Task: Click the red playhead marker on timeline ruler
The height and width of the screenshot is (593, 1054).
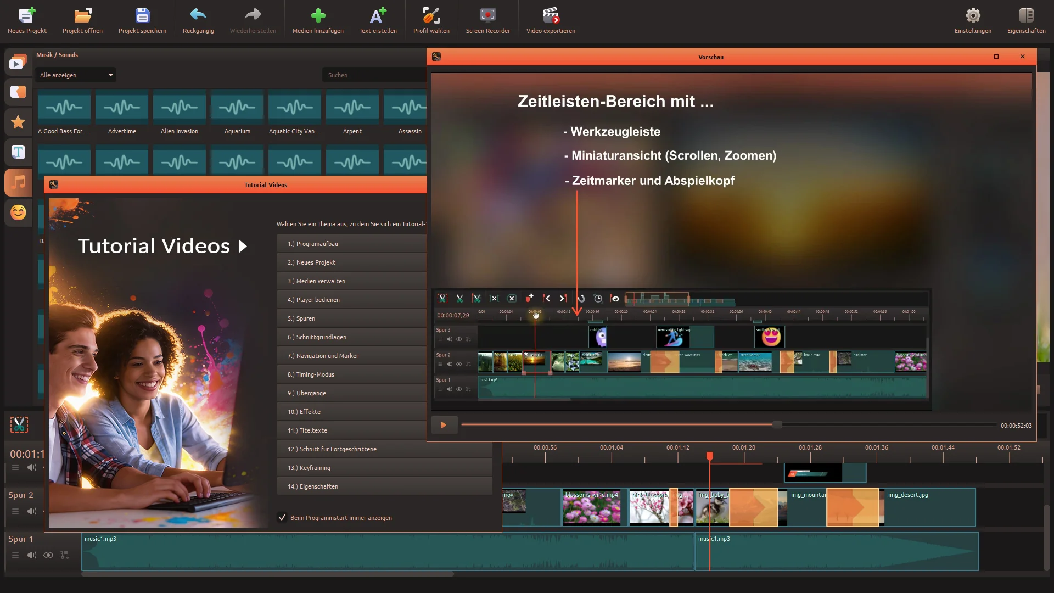Action: (x=710, y=456)
